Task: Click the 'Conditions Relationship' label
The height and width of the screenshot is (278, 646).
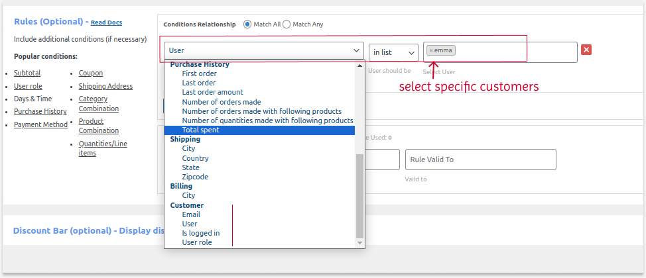Action: pos(200,24)
